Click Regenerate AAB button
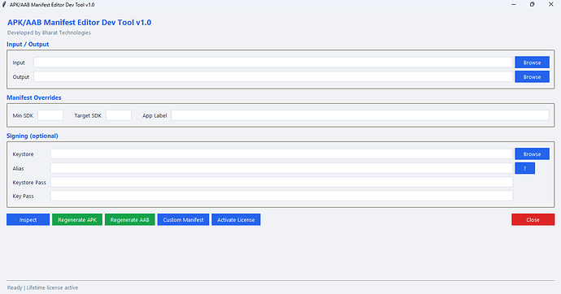Image resolution: width=561 pixels, height=294 pixels. coord(129,220)
